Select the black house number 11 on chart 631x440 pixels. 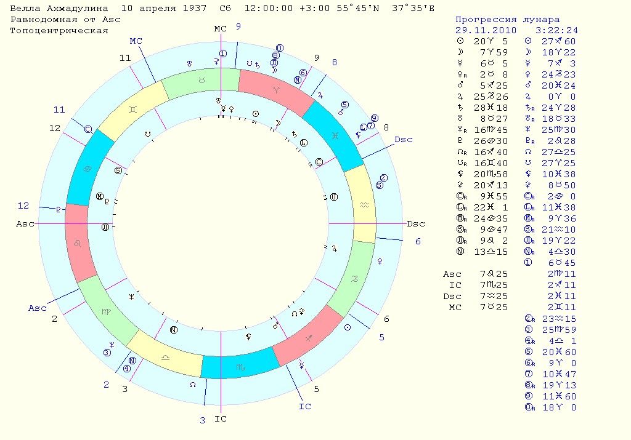(x=124, y=58)
